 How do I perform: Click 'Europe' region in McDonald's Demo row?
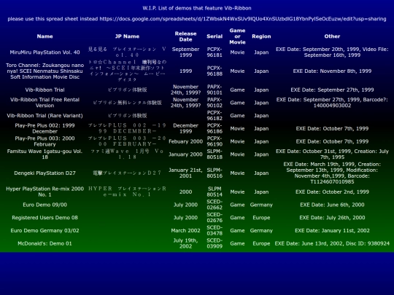coord(261,243)
